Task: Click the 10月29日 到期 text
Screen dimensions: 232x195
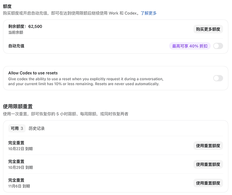Action: point(20,167)
